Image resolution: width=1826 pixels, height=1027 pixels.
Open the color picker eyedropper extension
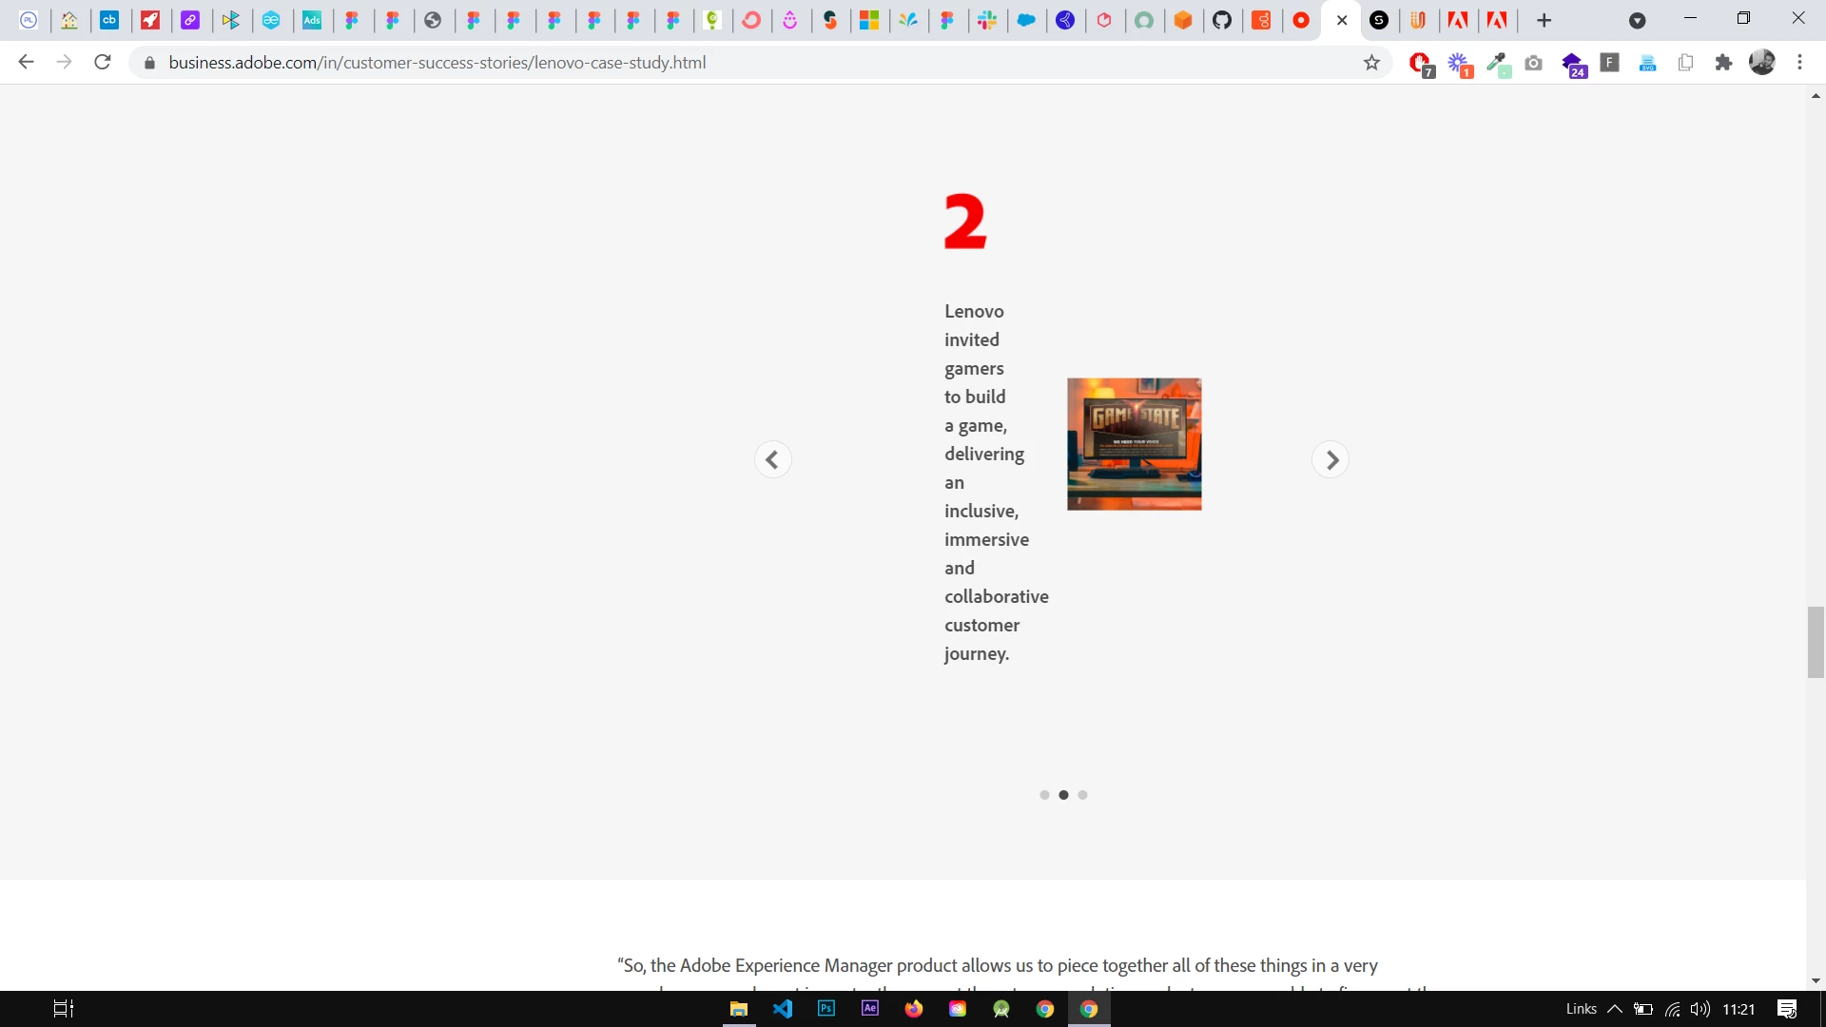[1497, 63]
